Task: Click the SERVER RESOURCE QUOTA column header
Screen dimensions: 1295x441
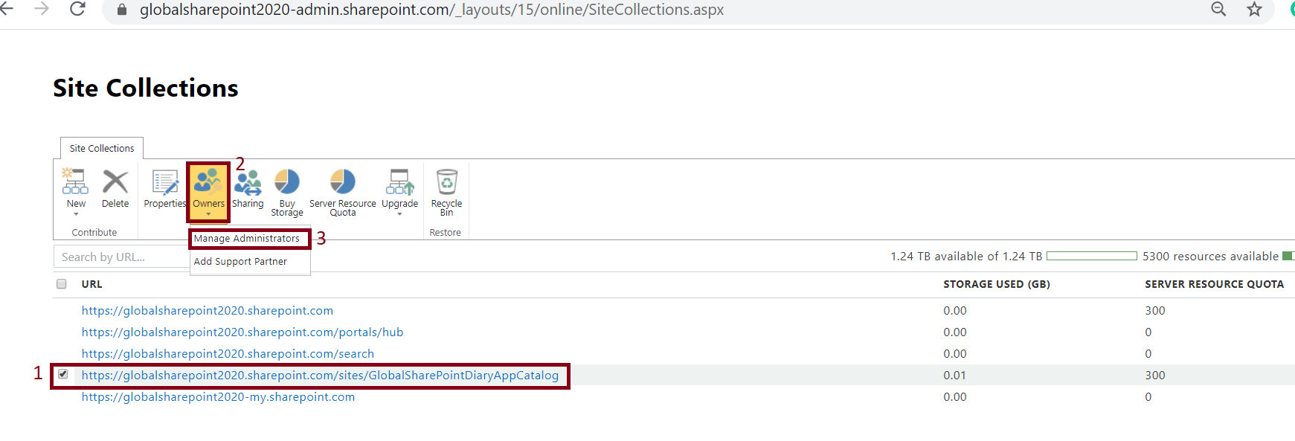Action: (x=1214, y=284)
